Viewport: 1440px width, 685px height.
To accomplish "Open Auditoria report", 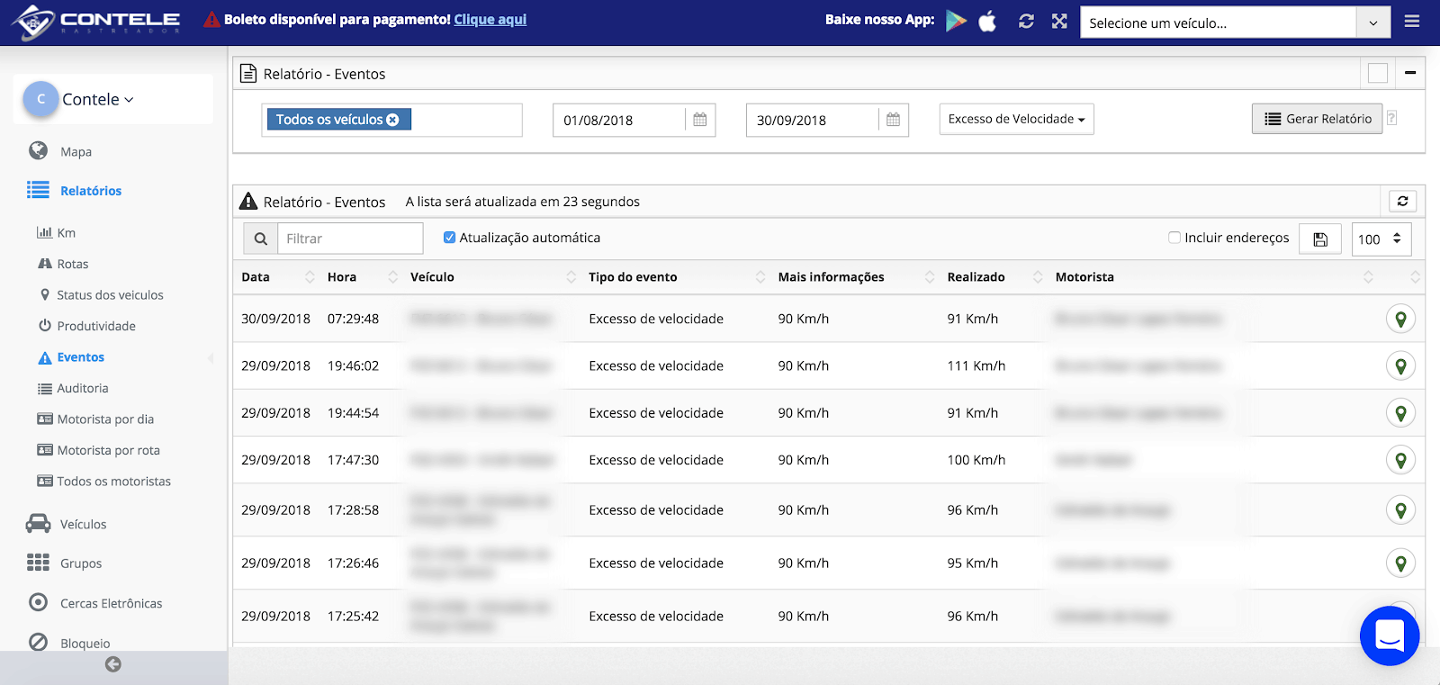I will (82, 388).
